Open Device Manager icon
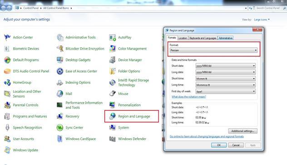The width and height of the screenshot is (287, 165). click(113, 60)
